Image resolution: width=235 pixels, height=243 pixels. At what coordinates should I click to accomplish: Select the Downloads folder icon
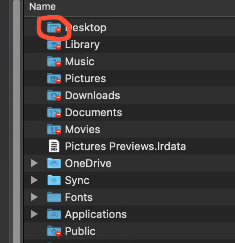54,96
